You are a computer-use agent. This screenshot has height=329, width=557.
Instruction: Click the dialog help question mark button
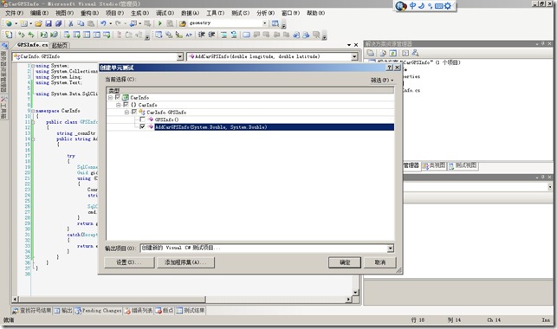389,68
